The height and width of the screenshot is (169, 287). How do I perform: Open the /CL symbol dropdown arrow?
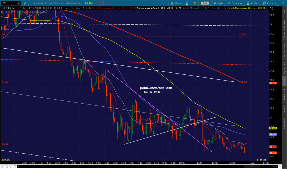click(x=19, y=3)
